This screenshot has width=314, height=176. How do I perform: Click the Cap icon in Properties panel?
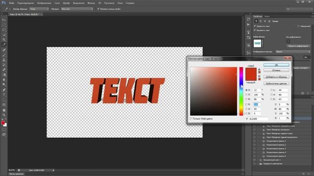(x=265, y=21)
